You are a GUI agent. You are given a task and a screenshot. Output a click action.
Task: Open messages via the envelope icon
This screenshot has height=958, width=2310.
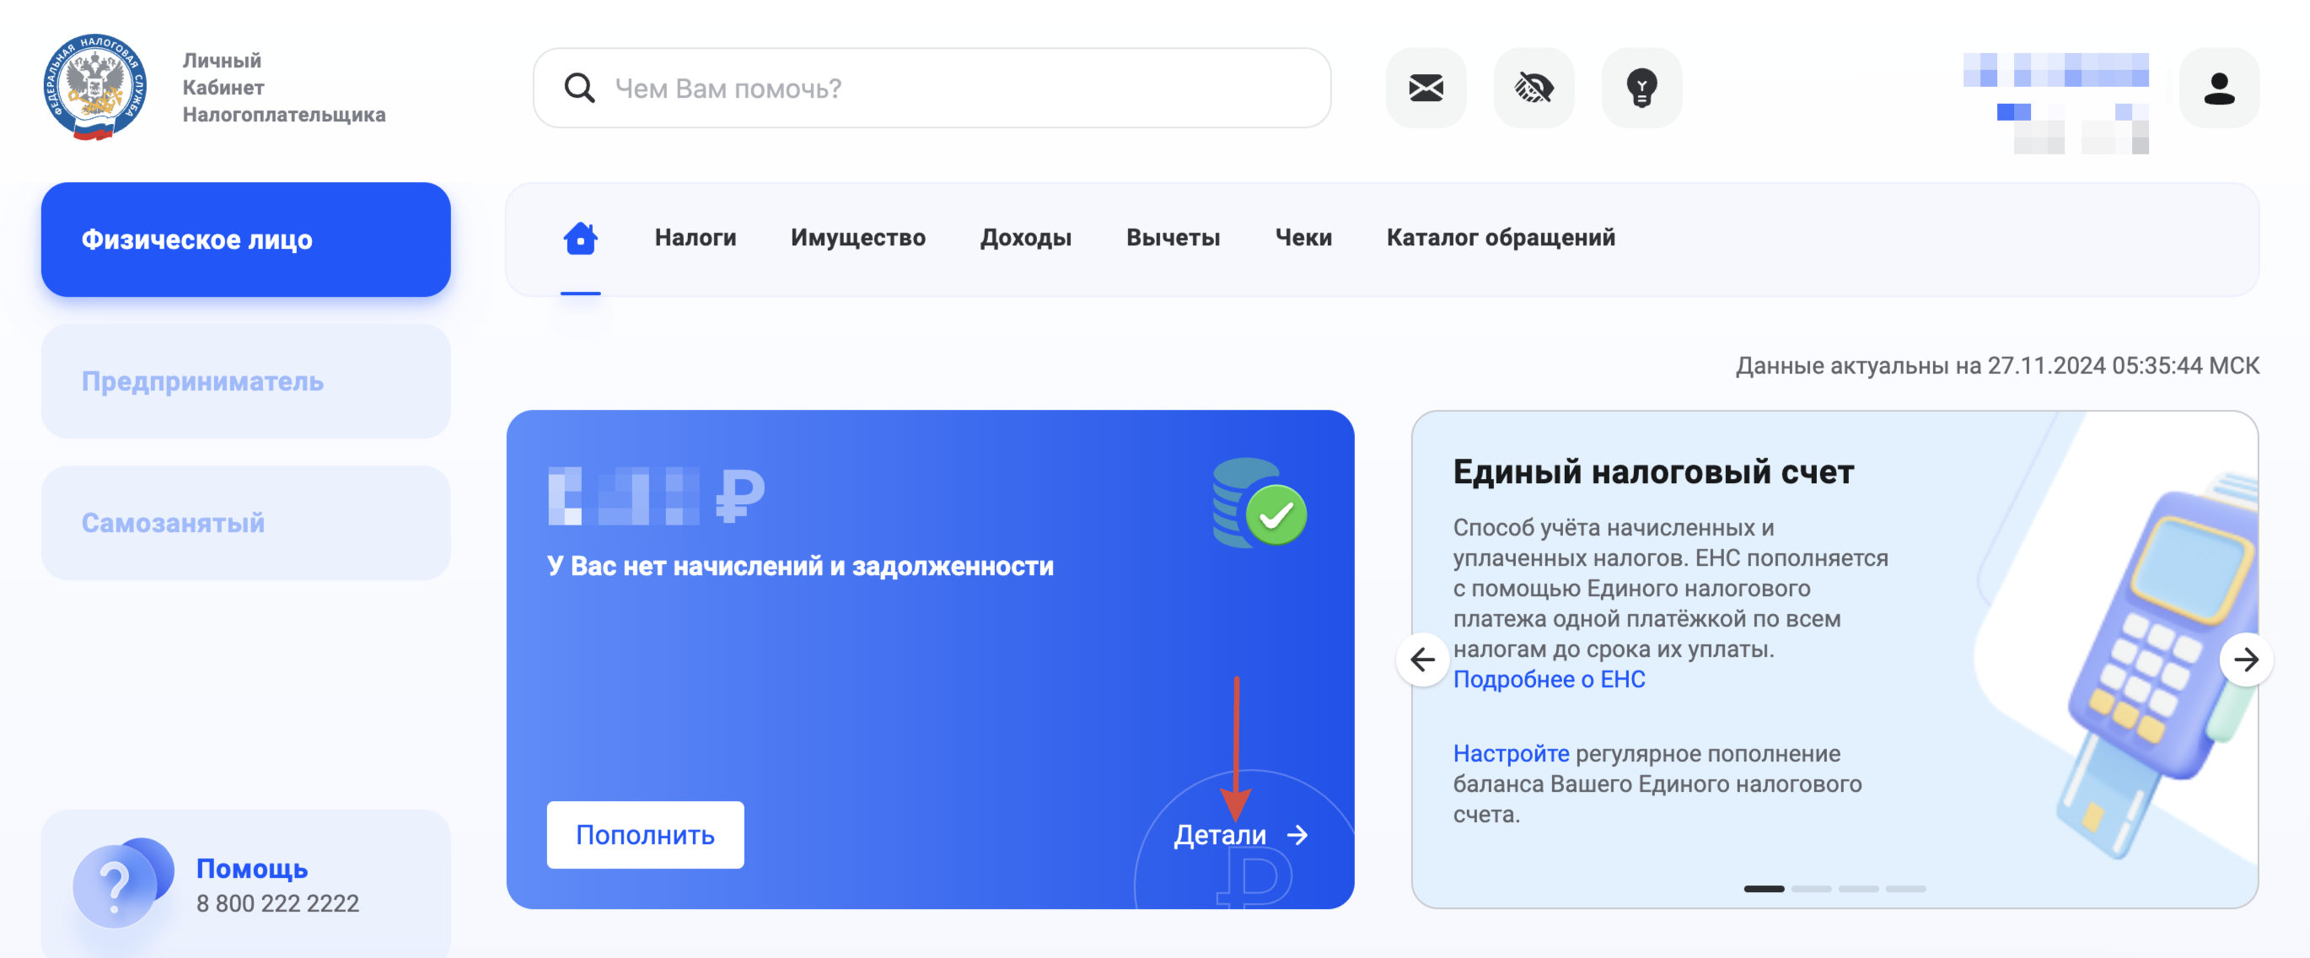point(1426,88)
